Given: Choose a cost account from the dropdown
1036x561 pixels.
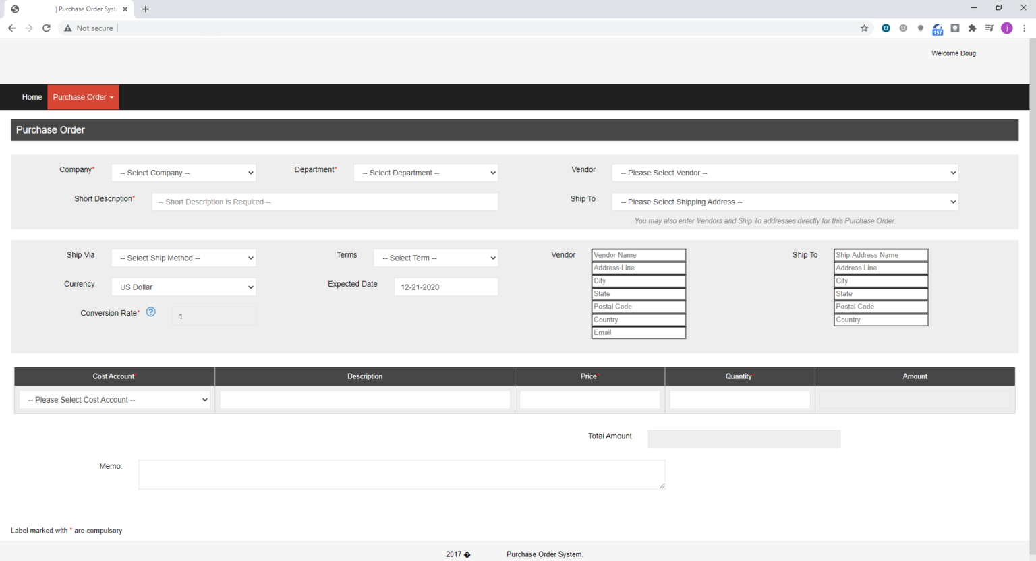Looking at the screenshot, I should (115, 400).
